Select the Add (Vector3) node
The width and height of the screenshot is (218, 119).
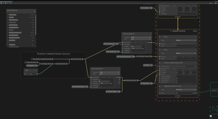point(77,59)
